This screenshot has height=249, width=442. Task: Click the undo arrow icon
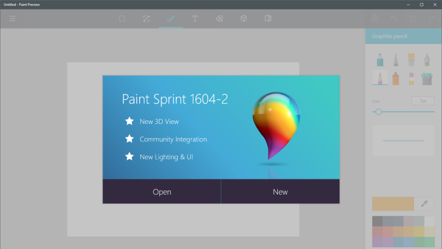(394, 19)
